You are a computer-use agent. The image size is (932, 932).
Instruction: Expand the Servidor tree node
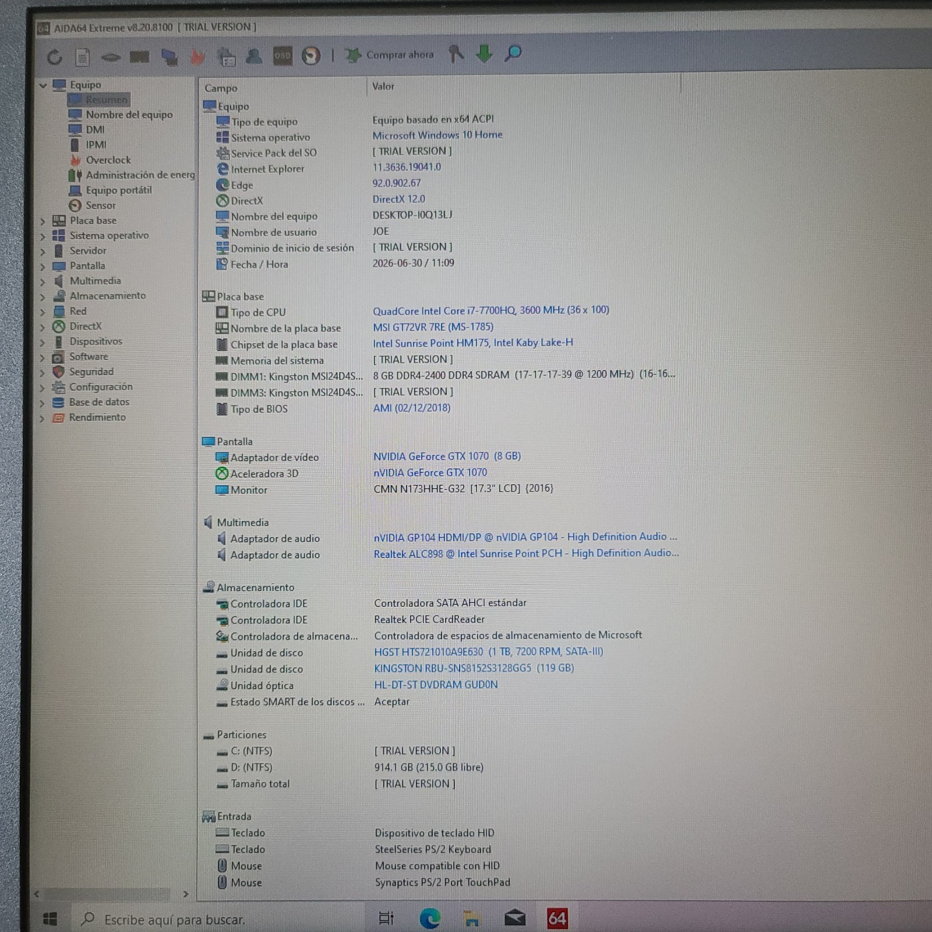(x=43, y=252)
